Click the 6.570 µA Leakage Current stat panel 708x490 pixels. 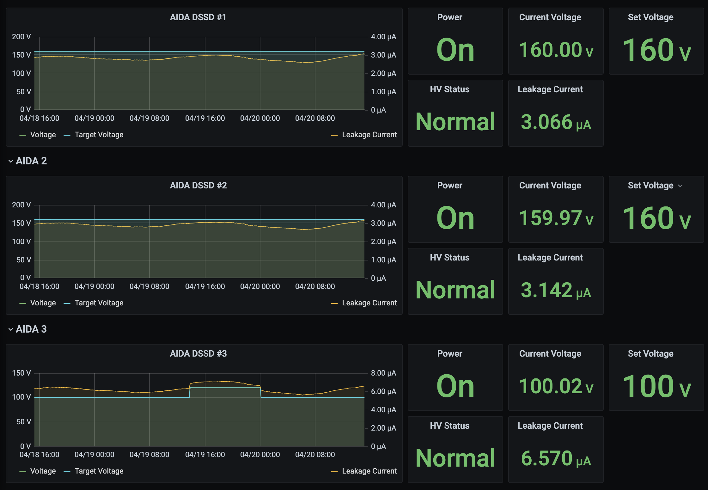[556, 458]
